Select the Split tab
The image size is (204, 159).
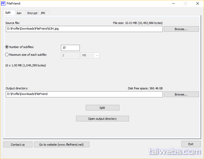point(8,13)
